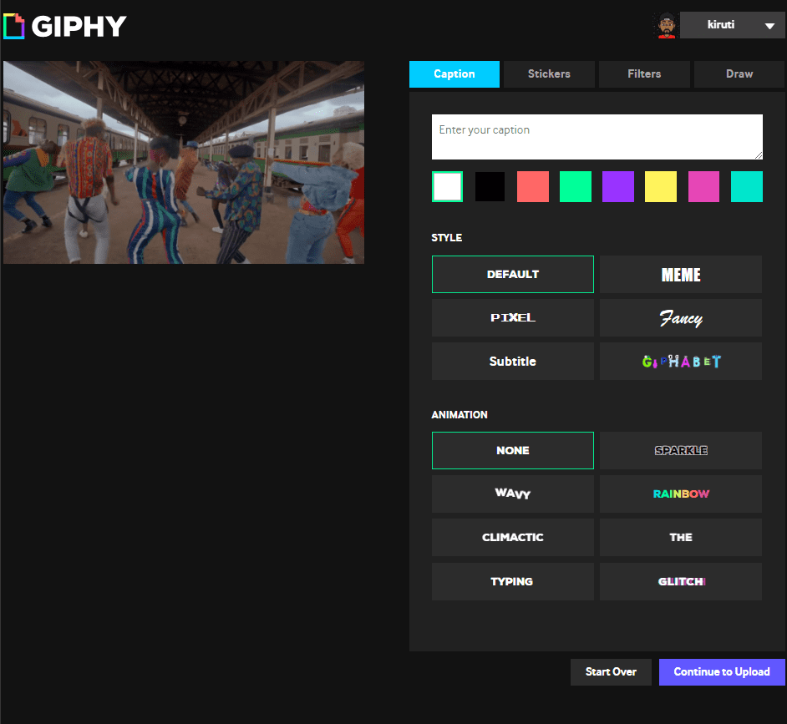
Task: Choose the purple color swatch
Action: pos(618,187)
